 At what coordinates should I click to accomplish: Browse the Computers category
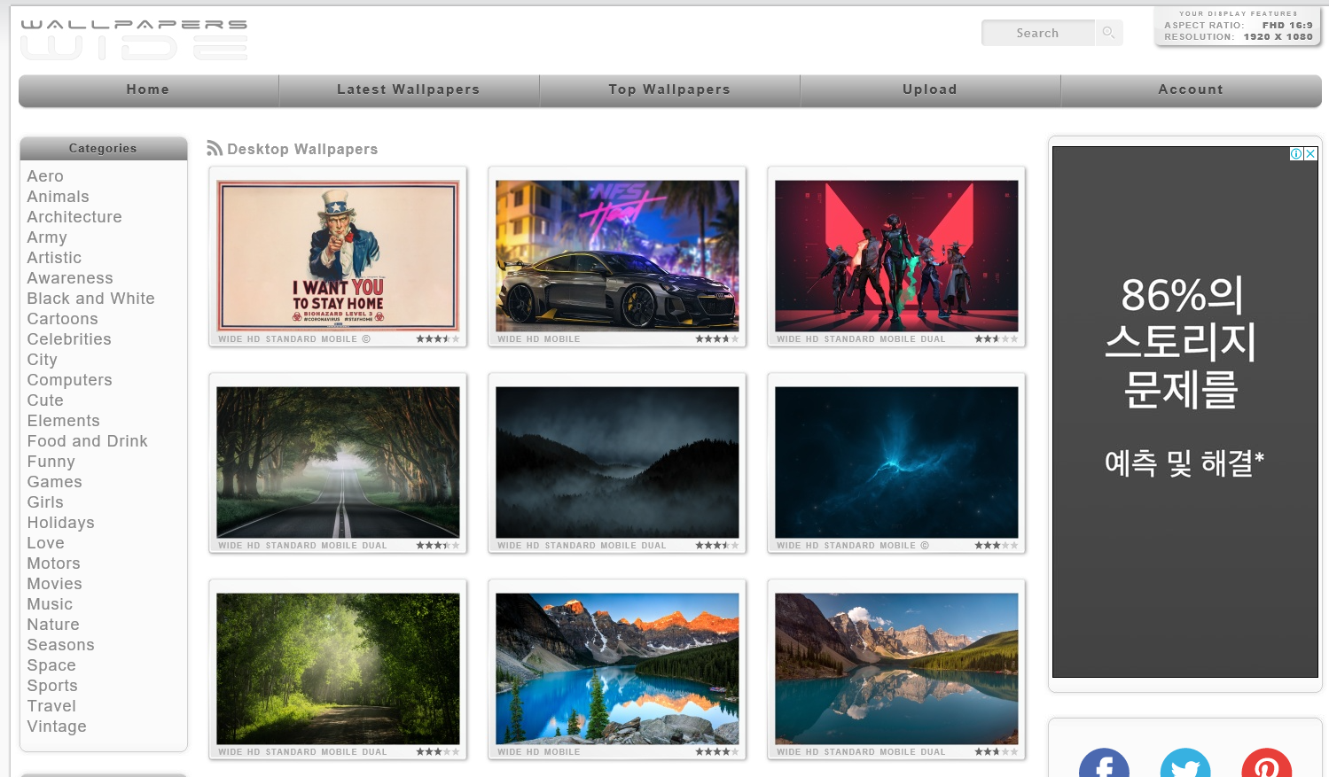click(69, 380)
